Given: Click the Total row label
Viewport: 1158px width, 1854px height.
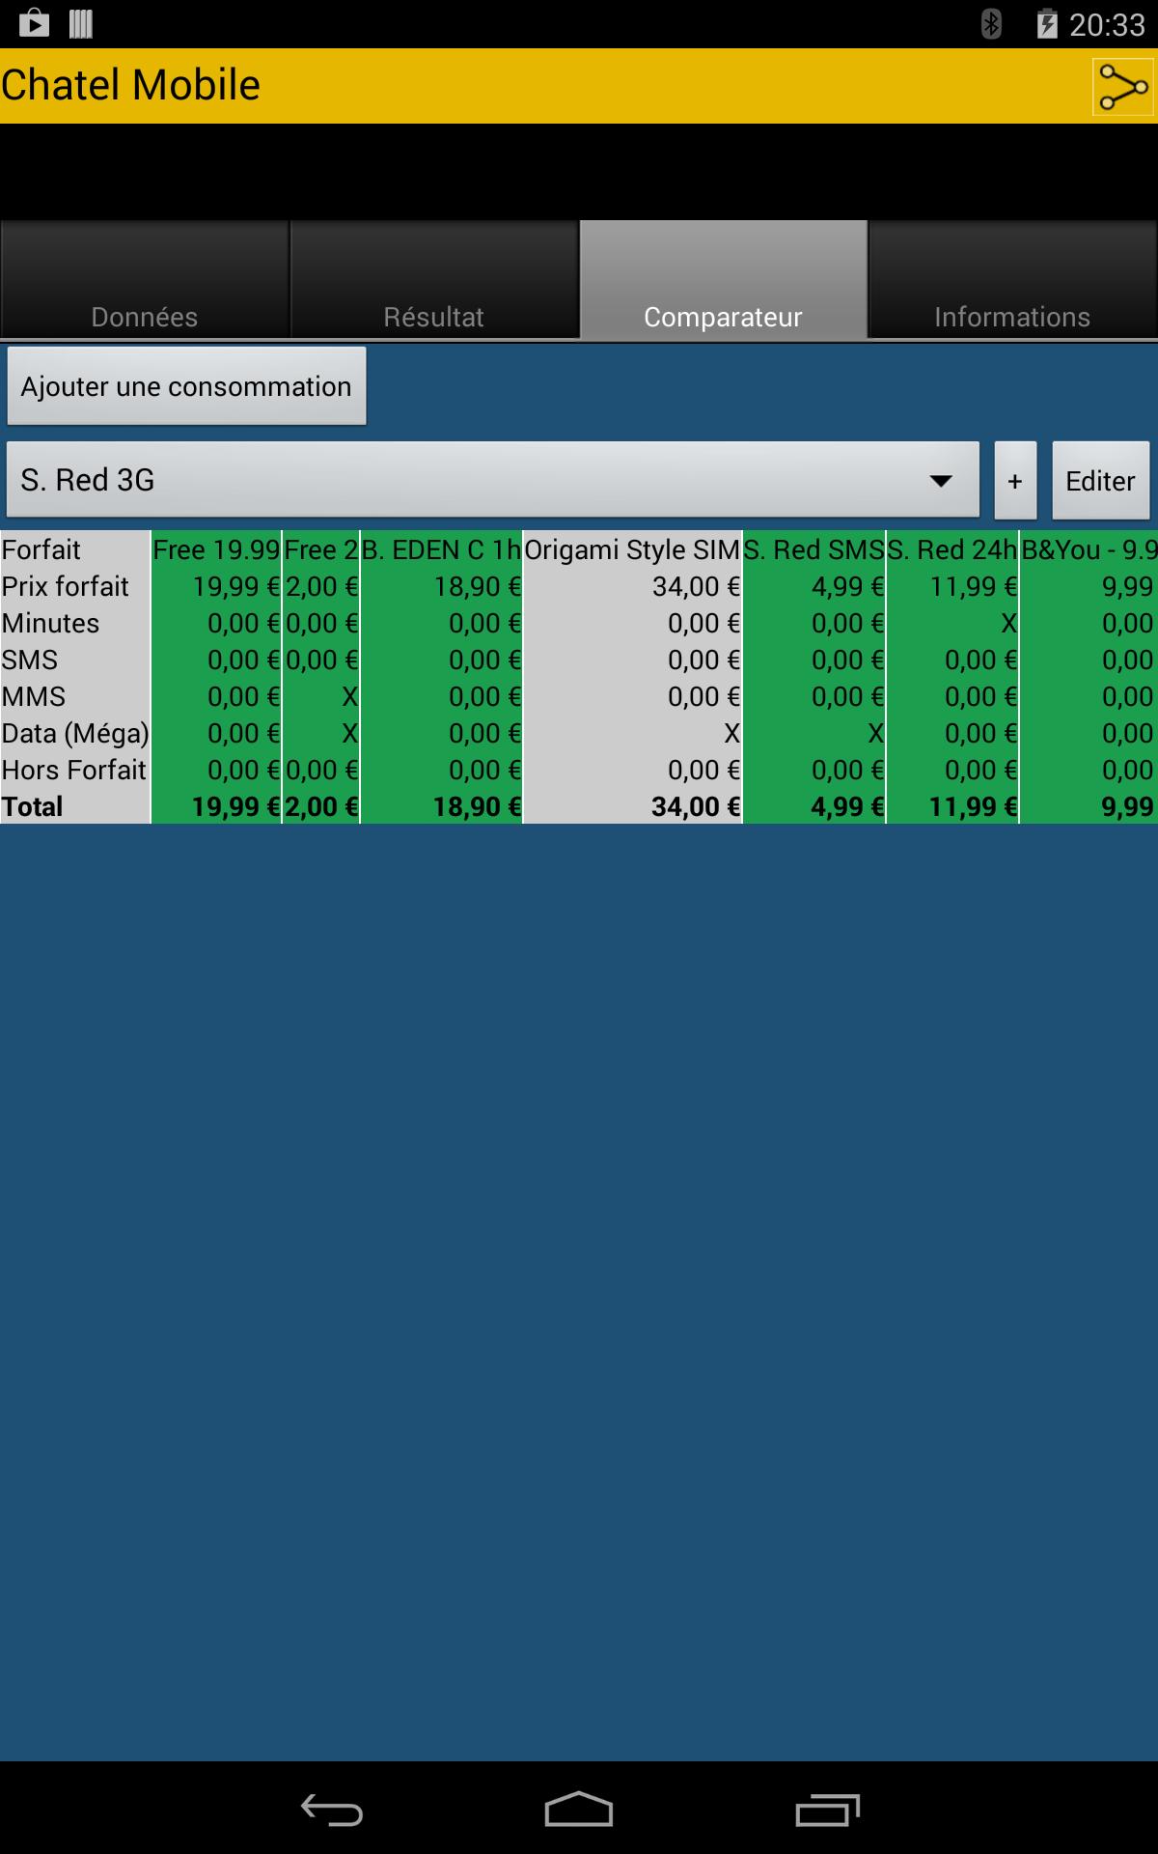Looking at the screenshot, I should tap(33, 806).
